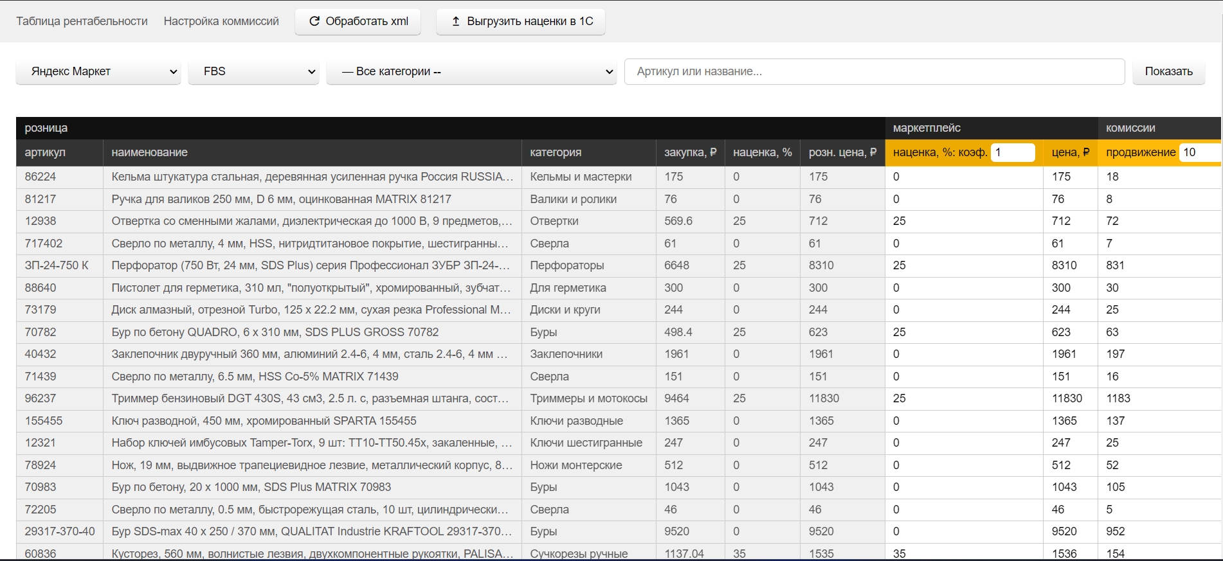Image resolution: width=1223 pixels, height=561 pixels.
Task: Select article 78924 cell
Action: point(59,465)
